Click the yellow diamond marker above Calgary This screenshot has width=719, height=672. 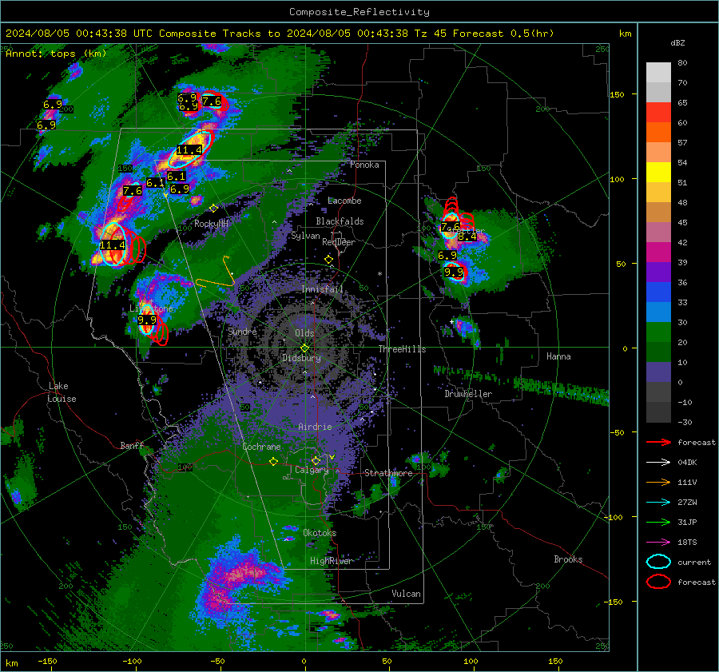click(x=316, y=460)
